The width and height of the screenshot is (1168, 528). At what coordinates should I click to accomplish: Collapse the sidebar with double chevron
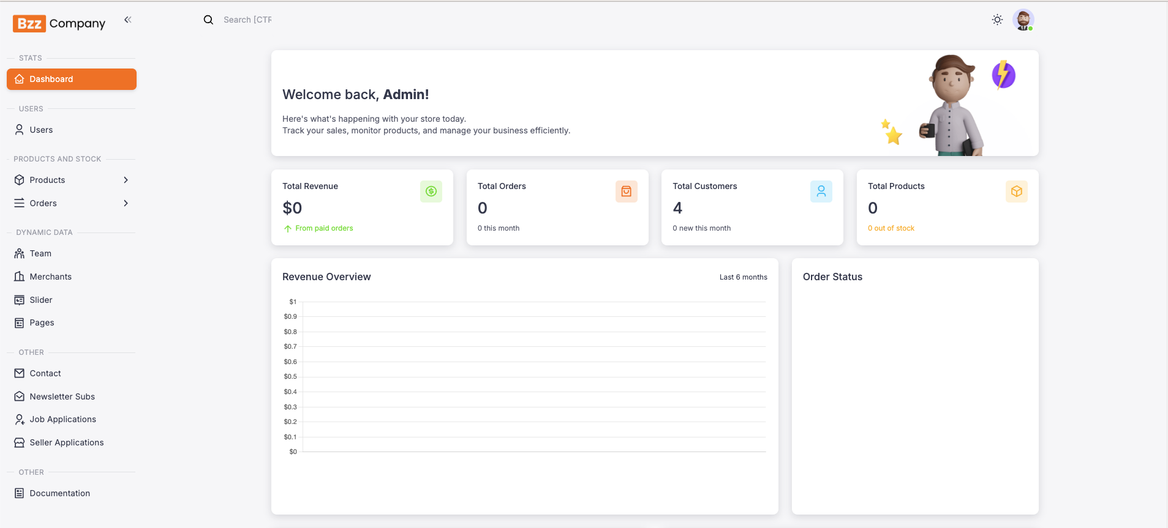[127, 20]
